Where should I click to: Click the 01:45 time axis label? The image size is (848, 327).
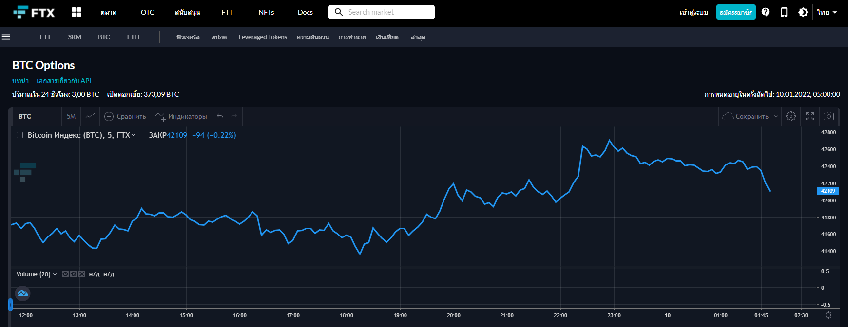click(x=761, y=315)
